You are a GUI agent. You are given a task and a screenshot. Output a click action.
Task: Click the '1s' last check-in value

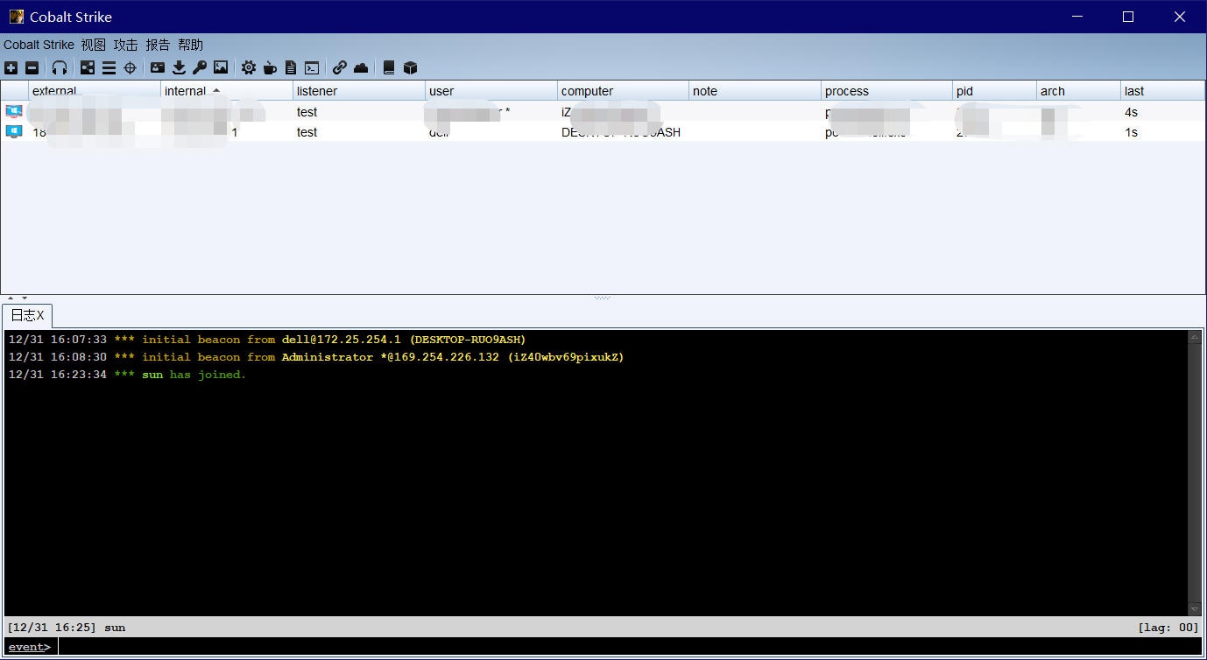(x=1131, y=132)
